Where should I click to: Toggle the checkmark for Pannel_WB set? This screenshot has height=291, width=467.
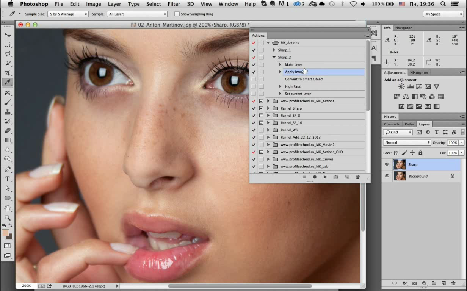click(254, 130)
